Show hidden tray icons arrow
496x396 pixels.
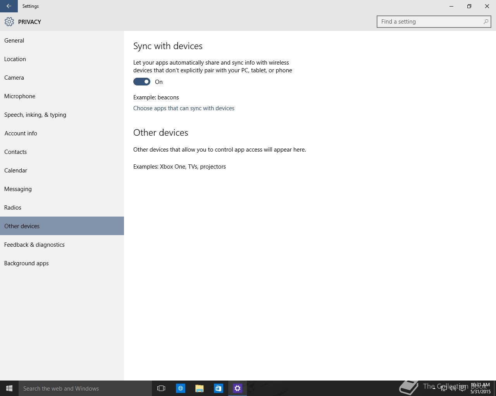click(x=434, y=388)
